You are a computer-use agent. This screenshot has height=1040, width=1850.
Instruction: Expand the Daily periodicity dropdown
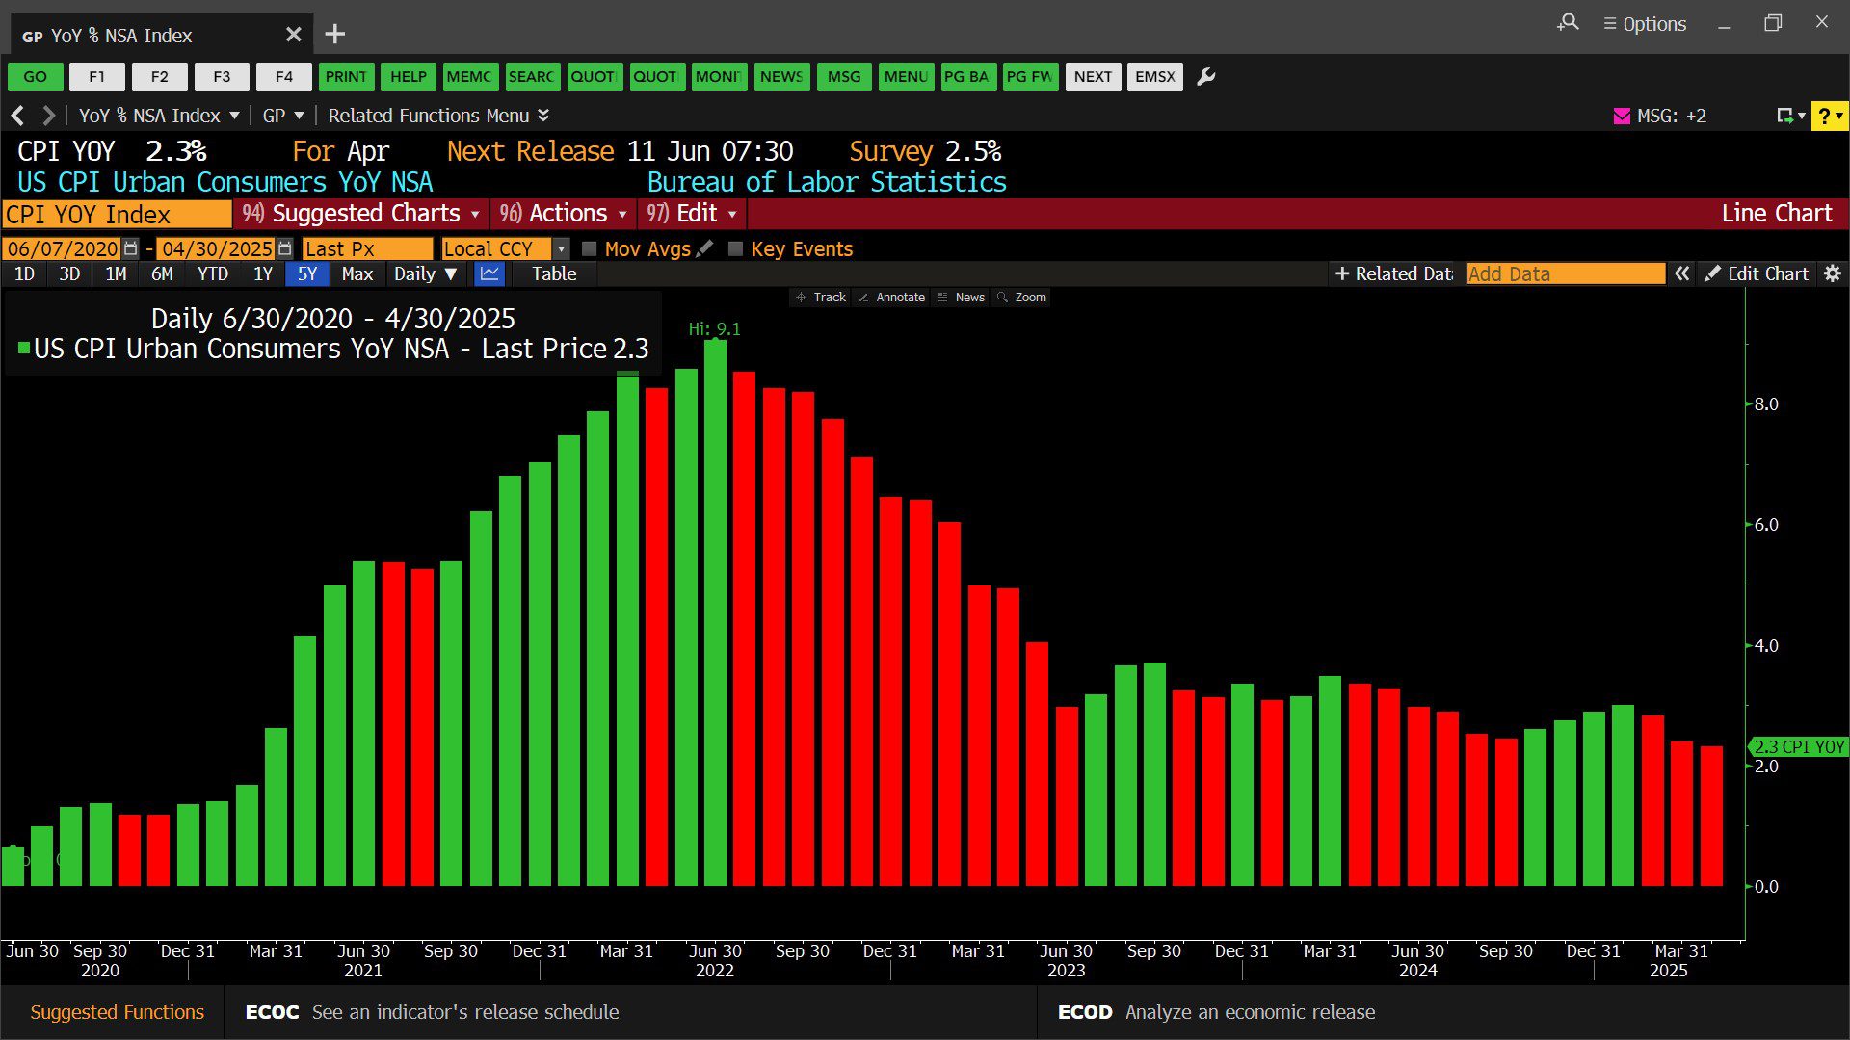(424, 273)
